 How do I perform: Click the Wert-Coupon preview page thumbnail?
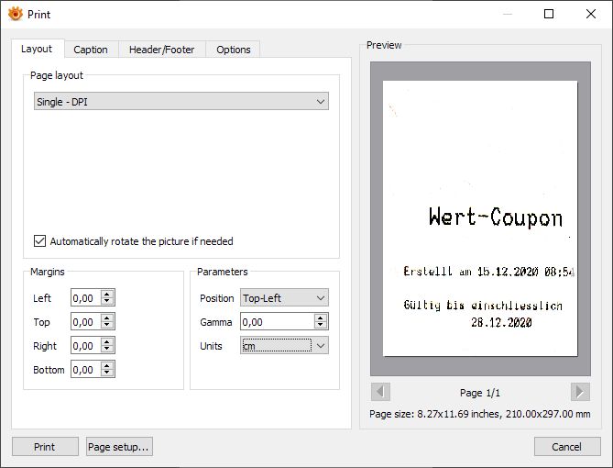pyautogui.click(x=480, y=218)
